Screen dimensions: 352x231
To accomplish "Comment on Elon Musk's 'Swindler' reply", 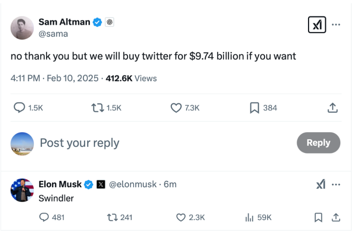I will 44,217.
